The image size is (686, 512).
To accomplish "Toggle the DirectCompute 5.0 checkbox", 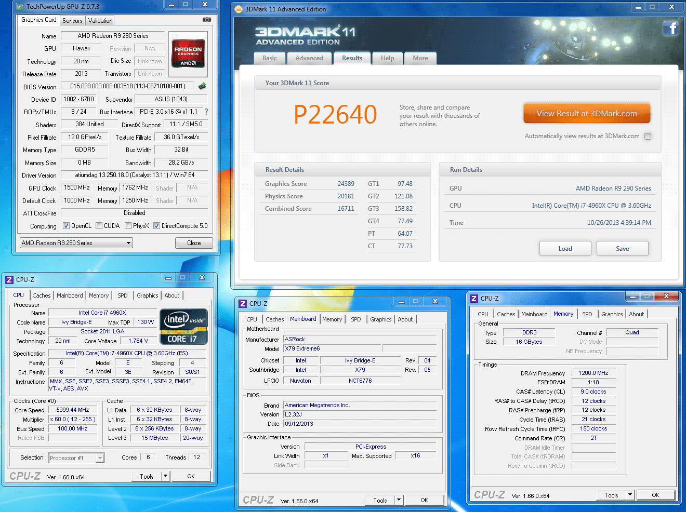I will (x=156, y=226).
